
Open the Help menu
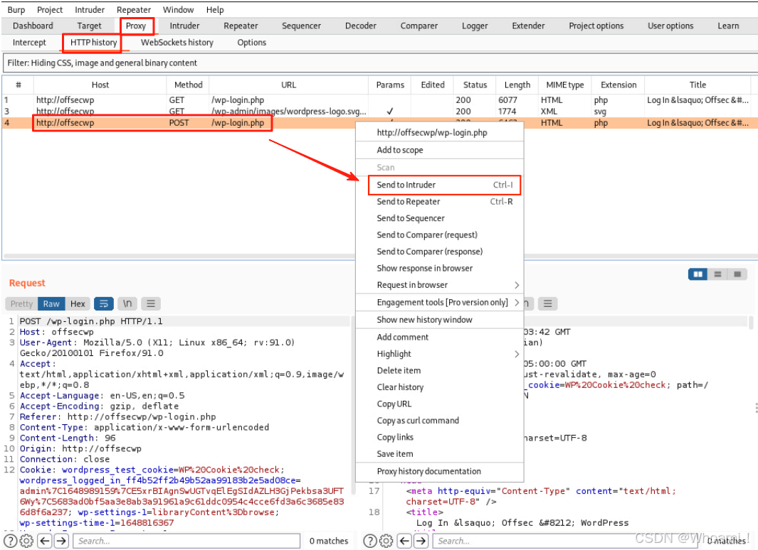[x=215, y=10]
